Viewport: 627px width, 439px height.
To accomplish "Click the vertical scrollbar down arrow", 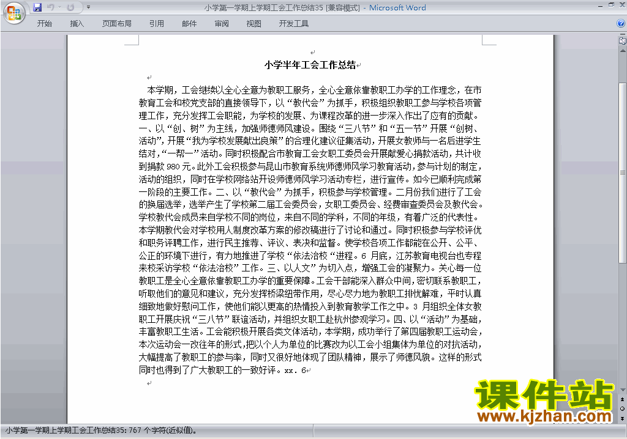I will pyautogui.click(x=622, y=390).
